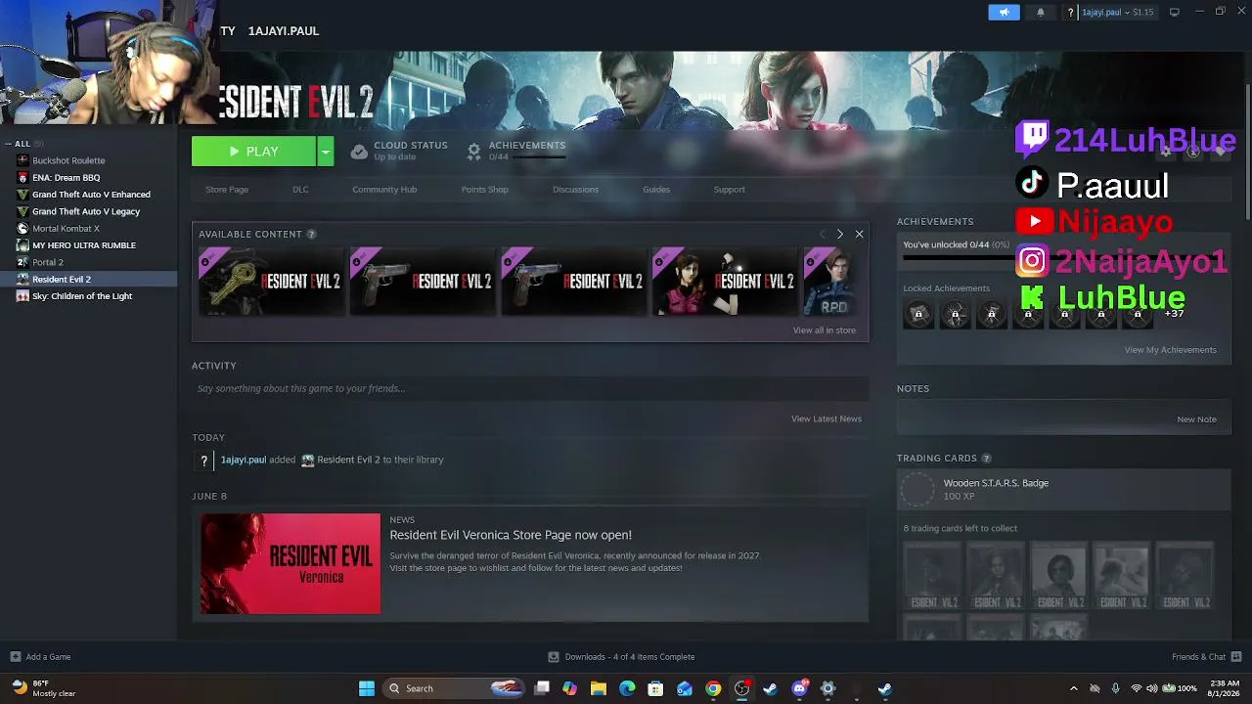The width and height of the screenshot is (1252, 704).
Task: Open Resident Evil Veronica Store Page news
Action: coord(511,535)
